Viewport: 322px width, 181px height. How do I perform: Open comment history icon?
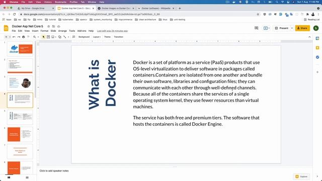256,28
